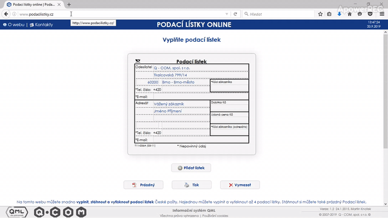Image resolution: width=388 pixels, height=218 pixels.
Task: Open the Pocket shield icon
Action: [370, 14]
